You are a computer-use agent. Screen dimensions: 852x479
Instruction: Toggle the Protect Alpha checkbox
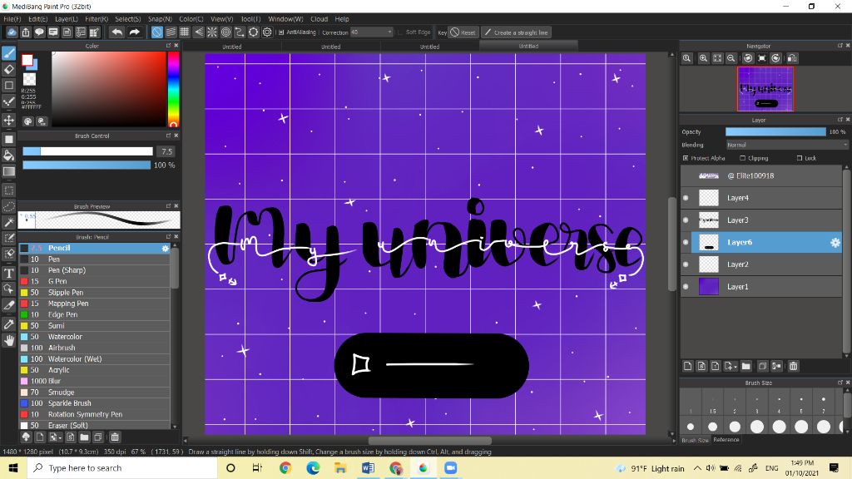point(686,158)
